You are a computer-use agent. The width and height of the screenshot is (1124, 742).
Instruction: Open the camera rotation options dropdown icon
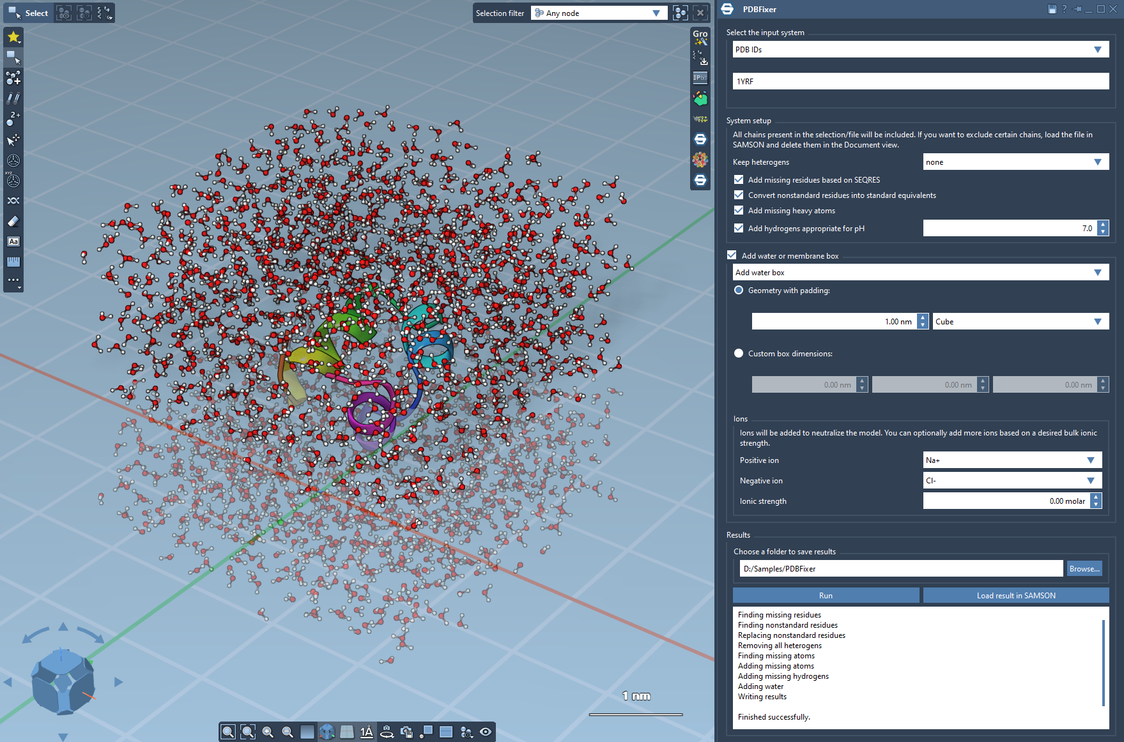[x=387, y=732]
